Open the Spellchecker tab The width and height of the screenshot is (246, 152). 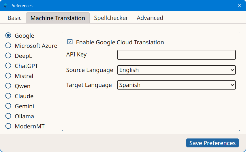(111, 18)
